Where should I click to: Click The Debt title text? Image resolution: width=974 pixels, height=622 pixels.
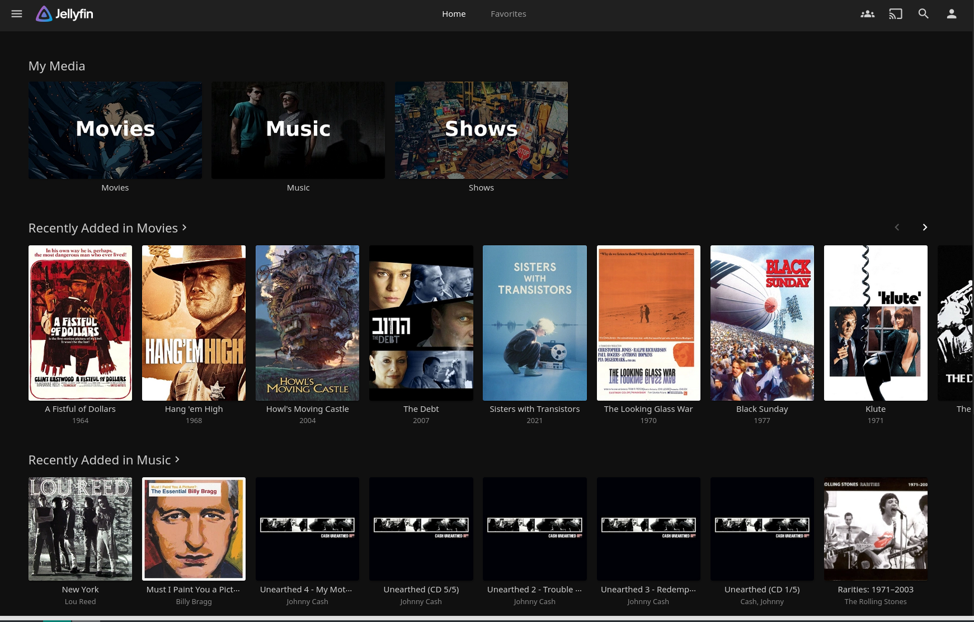[x=421, y=409]
